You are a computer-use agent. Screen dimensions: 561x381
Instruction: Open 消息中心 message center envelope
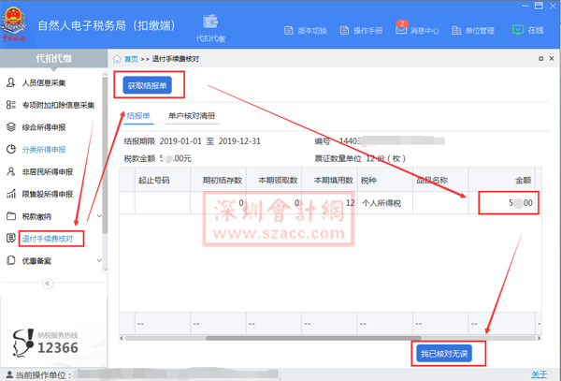coord(402,30)
